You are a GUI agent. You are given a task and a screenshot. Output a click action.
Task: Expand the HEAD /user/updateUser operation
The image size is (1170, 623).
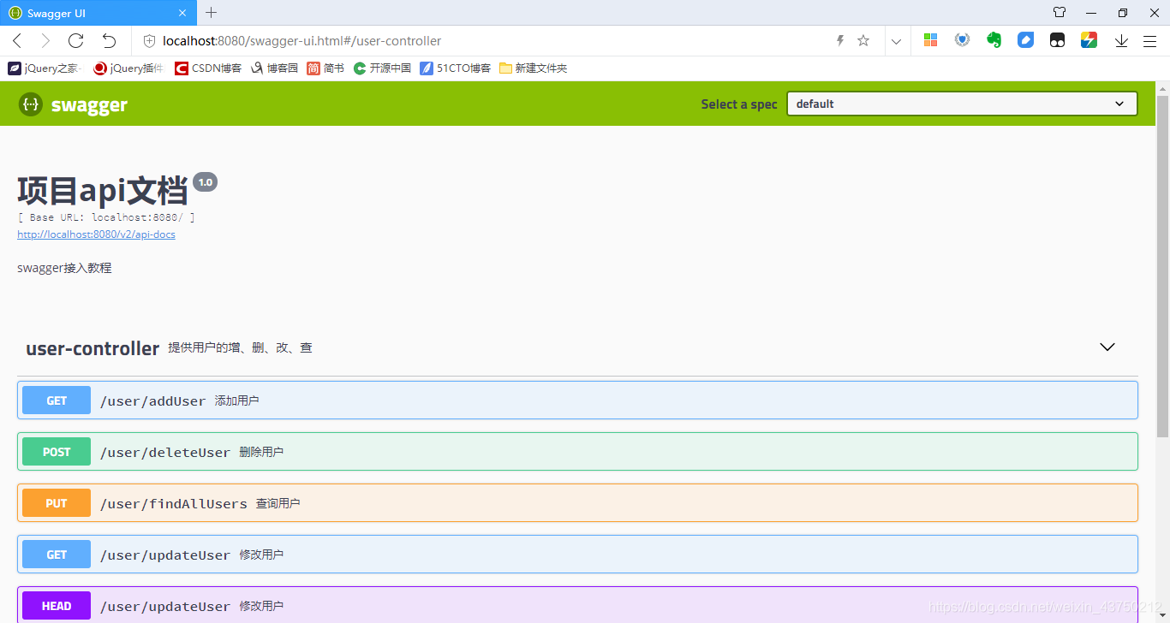577,605
